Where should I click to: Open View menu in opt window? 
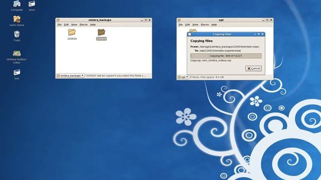195,24
